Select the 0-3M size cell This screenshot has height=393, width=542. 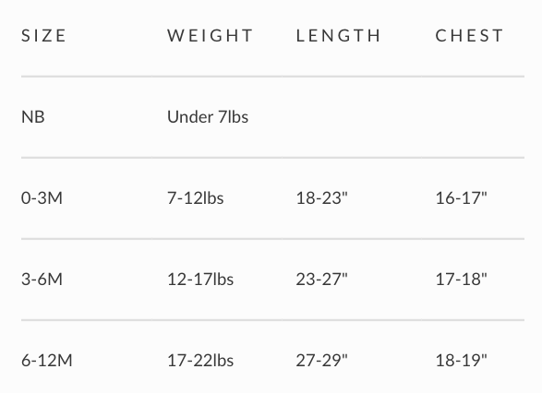point(42,198)
